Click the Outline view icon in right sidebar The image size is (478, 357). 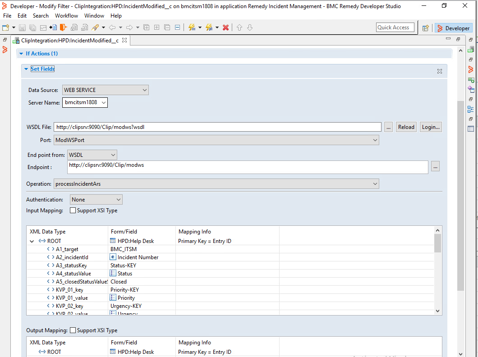click(x=471, y=109)
